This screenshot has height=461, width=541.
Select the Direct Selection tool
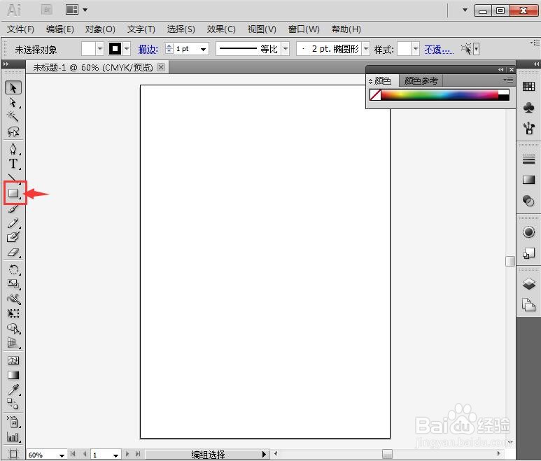13,103
